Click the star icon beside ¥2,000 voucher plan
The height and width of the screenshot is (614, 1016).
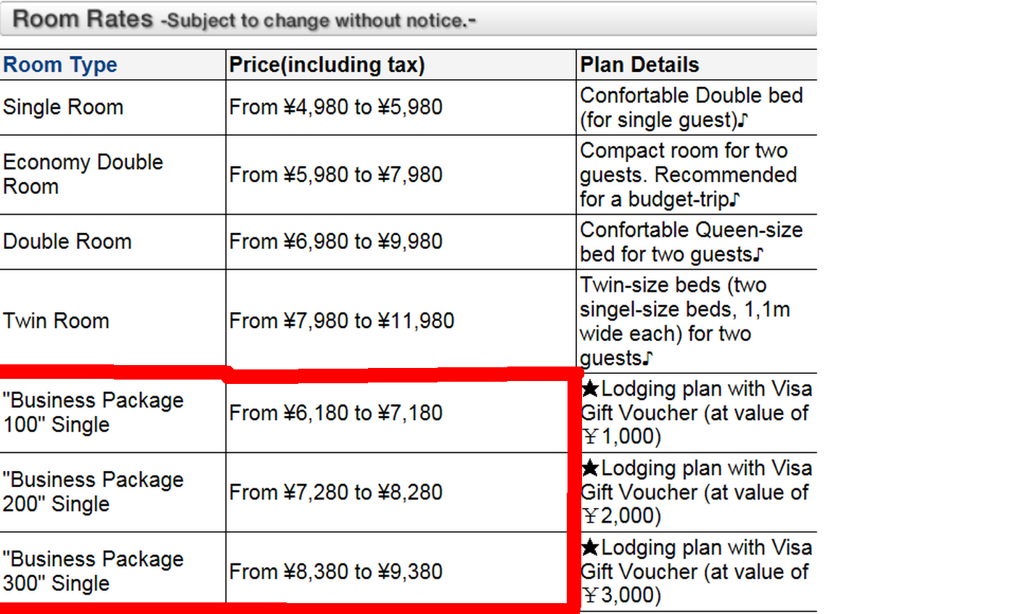(x=590, y=469)
